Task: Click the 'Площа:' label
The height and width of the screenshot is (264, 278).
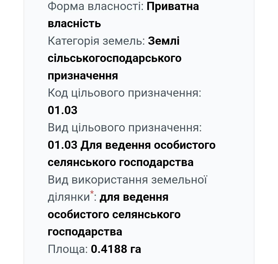Action: (x=68, y=249)
